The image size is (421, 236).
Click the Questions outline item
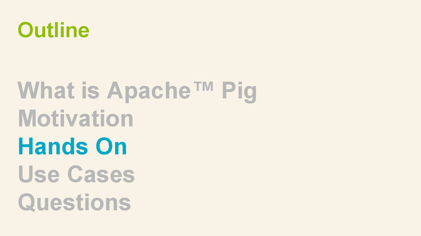pos(74,202)
